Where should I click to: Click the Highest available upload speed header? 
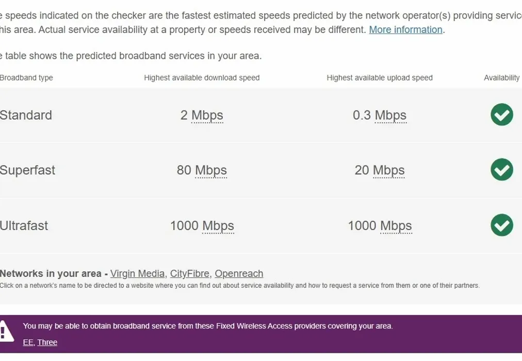click(380, 77)
